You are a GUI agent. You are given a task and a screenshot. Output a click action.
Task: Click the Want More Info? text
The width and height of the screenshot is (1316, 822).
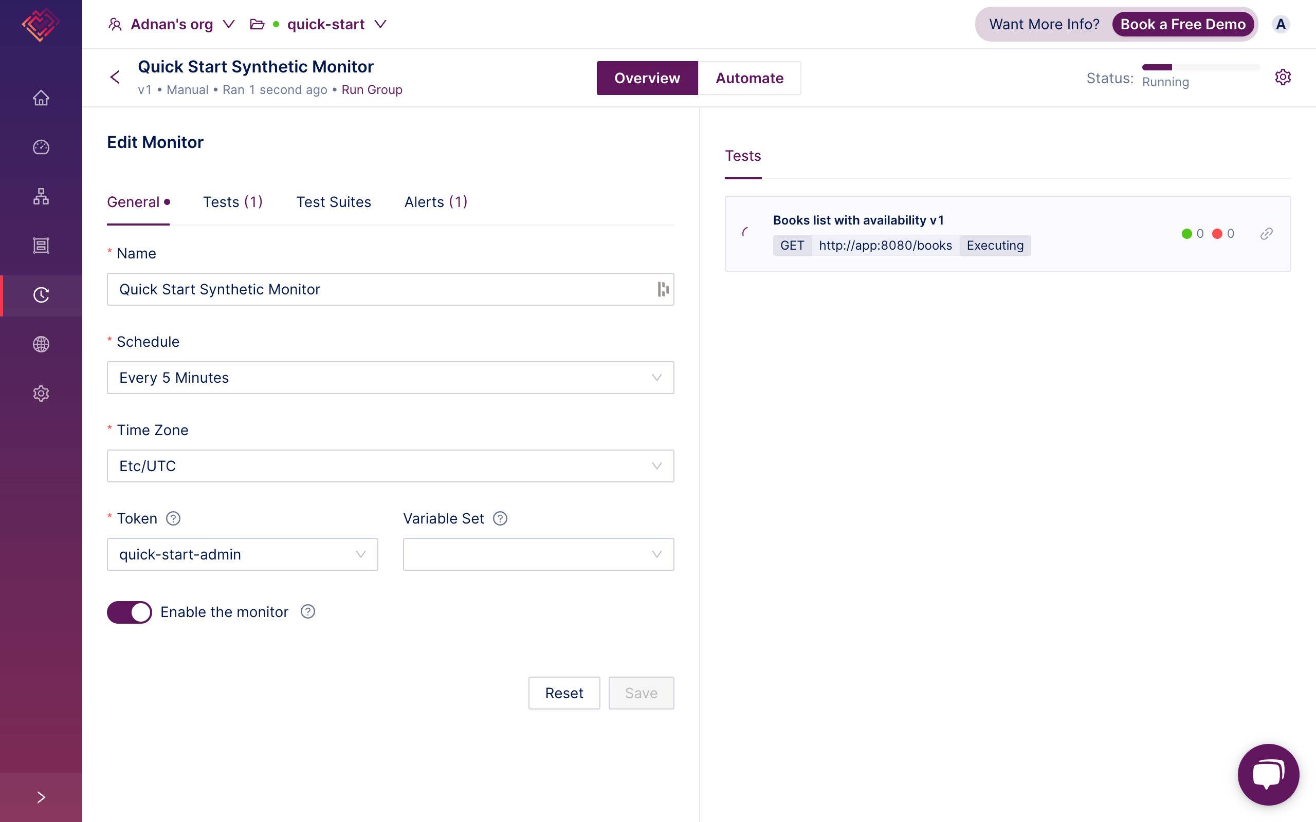click(x=1044, y=25)
